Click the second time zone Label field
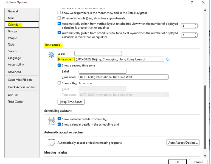The width and height of the screenshot is (211, 164). 102,71
